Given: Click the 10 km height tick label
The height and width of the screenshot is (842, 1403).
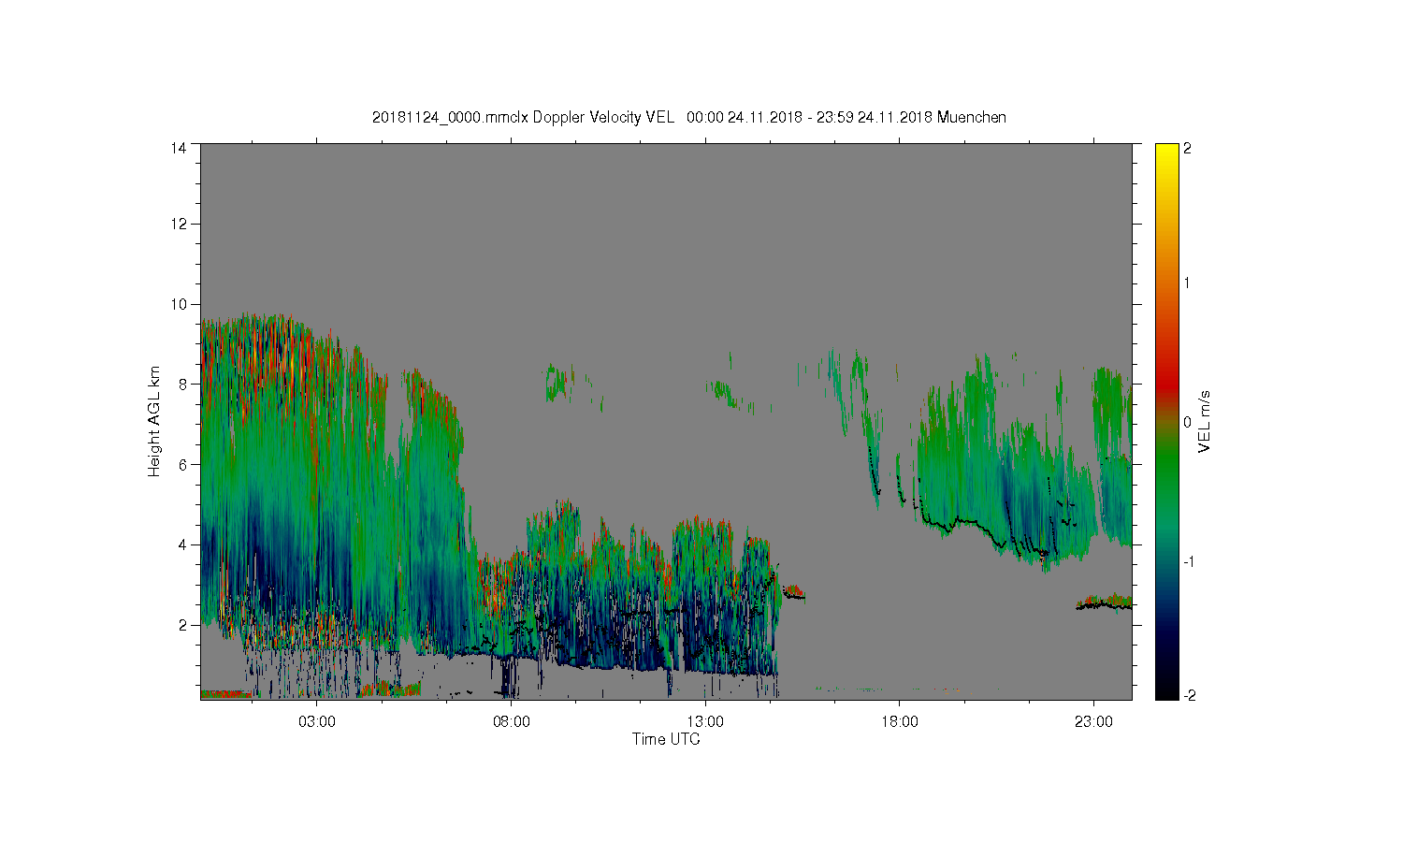Looking at the screenshot, I should pos(179,304).
